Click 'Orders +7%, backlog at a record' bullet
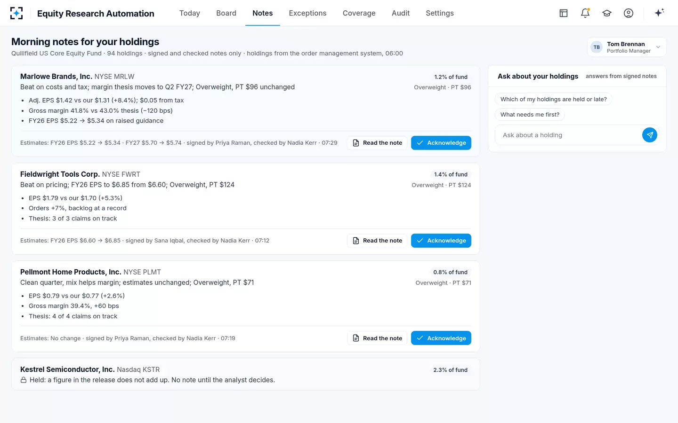The height and width of the screenshot is (423, 678). click(x=78, y=208)
